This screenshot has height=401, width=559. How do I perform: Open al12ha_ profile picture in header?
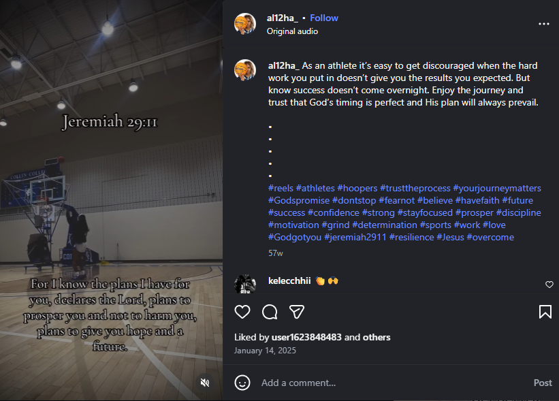point(245,24)
